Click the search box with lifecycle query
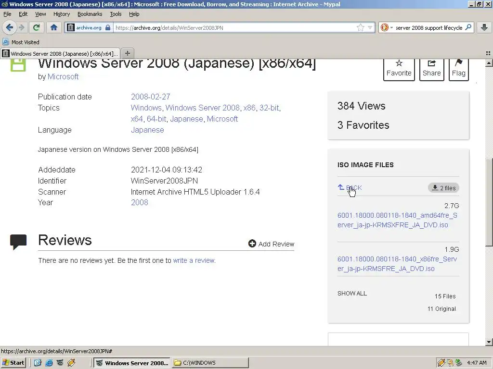493x369 pixels. [429, 27]
